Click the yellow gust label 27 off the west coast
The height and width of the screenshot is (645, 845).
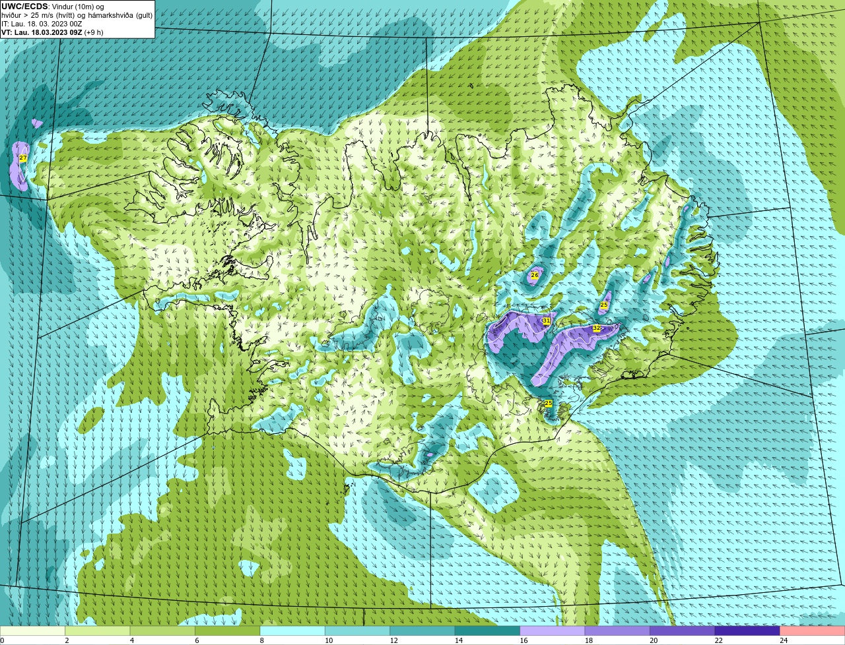pyautogui.click(x=23, y=158)
